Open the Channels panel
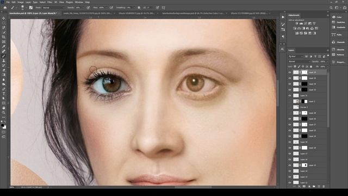Image resolution: width=348 pixels, height=196 pixels. click(x=338, y=42)
